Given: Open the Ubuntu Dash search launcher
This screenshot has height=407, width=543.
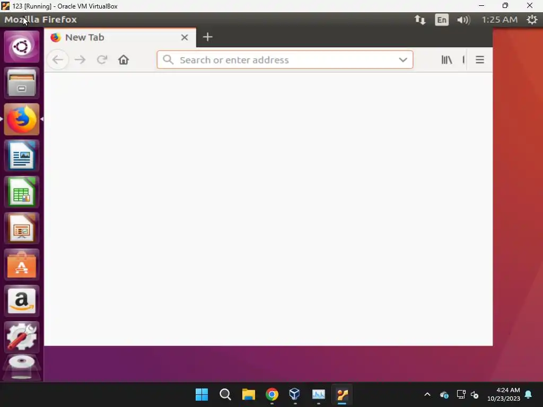Looking at the screenshot, I should 21,47.
